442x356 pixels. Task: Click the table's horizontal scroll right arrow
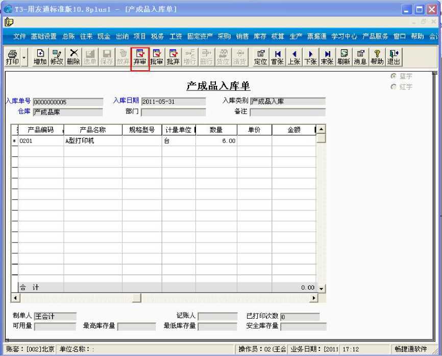point(313,298)
